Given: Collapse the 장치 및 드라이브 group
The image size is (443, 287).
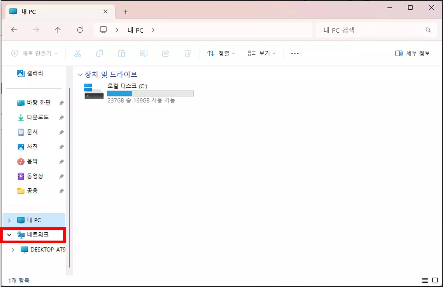Looking at the screenshot, I should (x=80, y=75).
